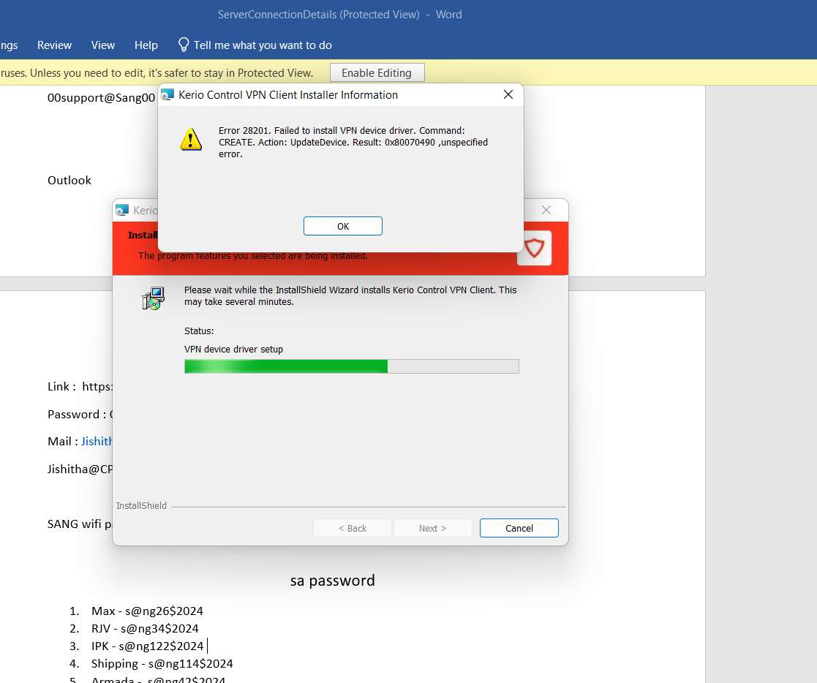Close the Kerio installer wizard window

click(x=546, y=211)
